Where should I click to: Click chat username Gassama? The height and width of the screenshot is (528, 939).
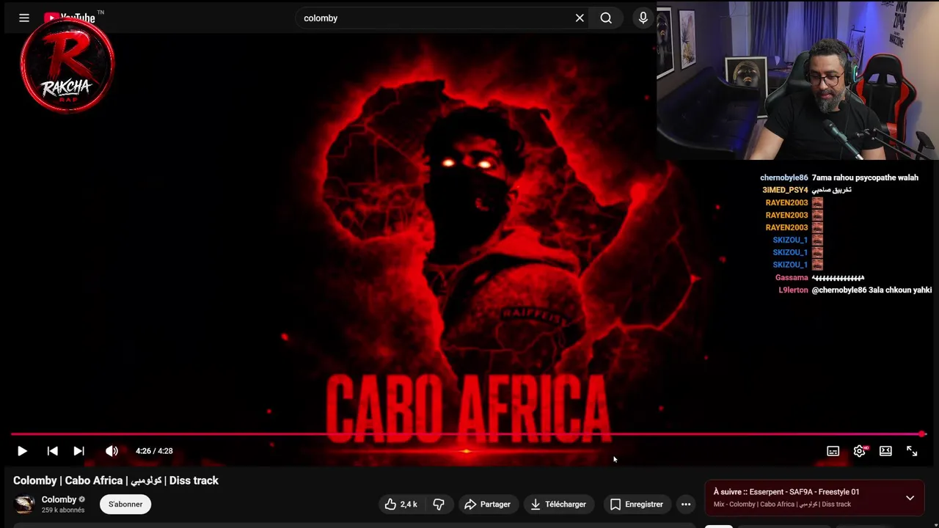coord(792,278)
